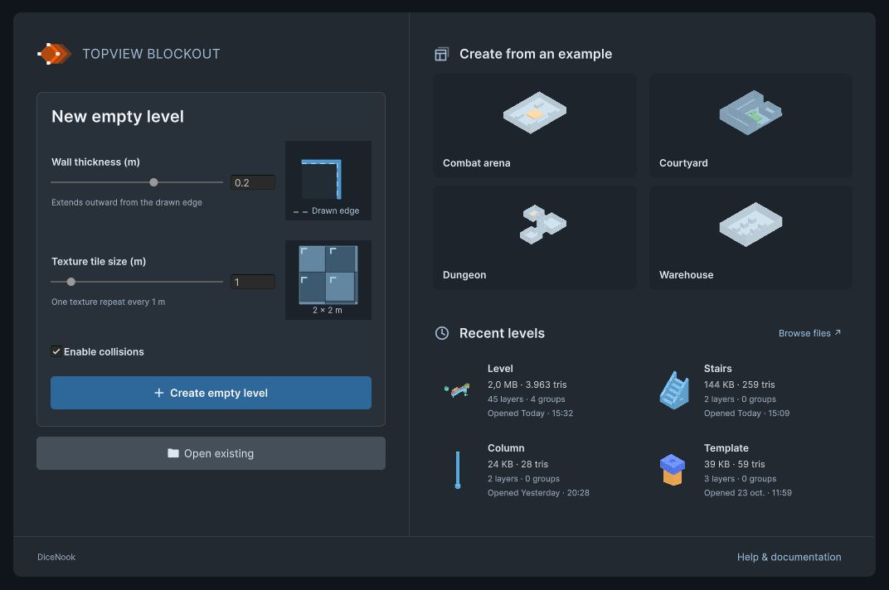Click the Open existing button
This screenshot has width=889, height=590.
(x=211, y=453)
